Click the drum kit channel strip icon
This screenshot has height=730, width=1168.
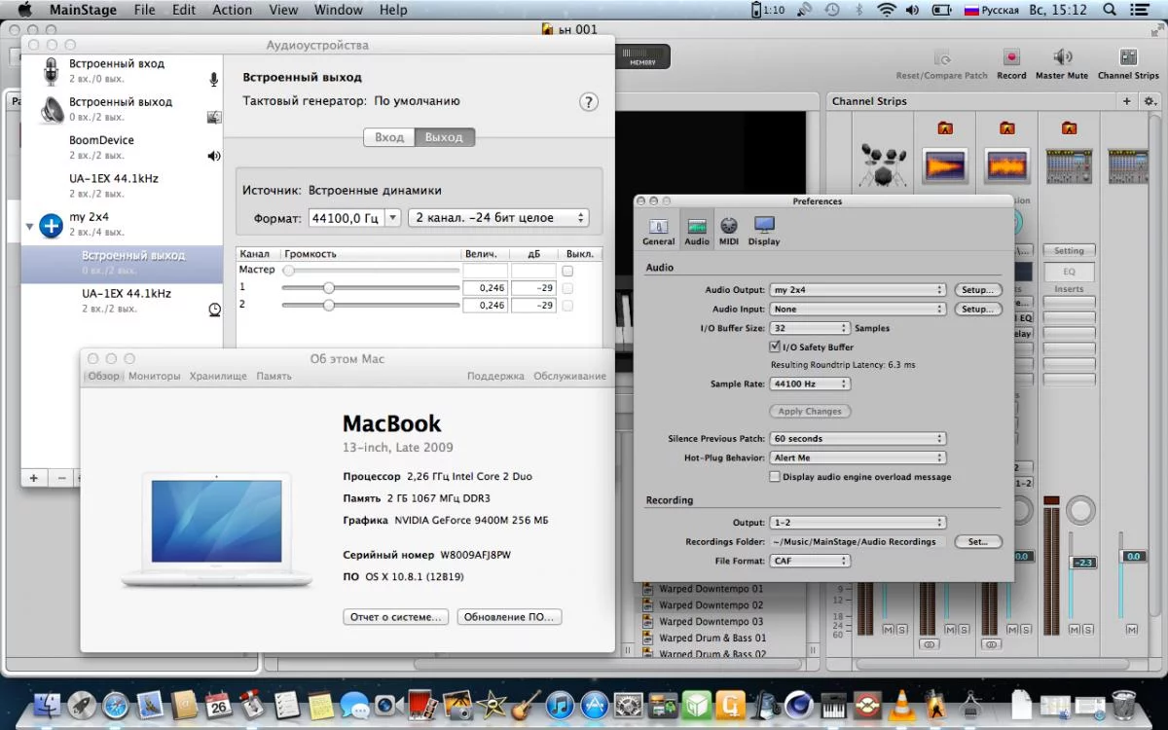click(883, 165)
